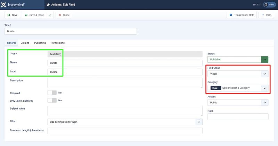Enable Only Use In Subform switch
The height and width of the screenshot is (146, 278).
click(x=52, y=100)
